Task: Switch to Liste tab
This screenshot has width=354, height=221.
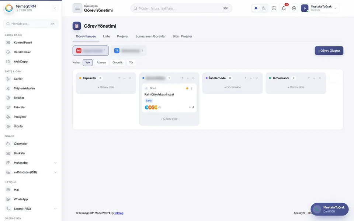Action: [x=107, y=36]
